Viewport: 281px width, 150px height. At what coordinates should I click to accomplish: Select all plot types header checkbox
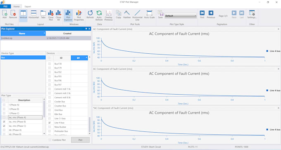(4, 100)
